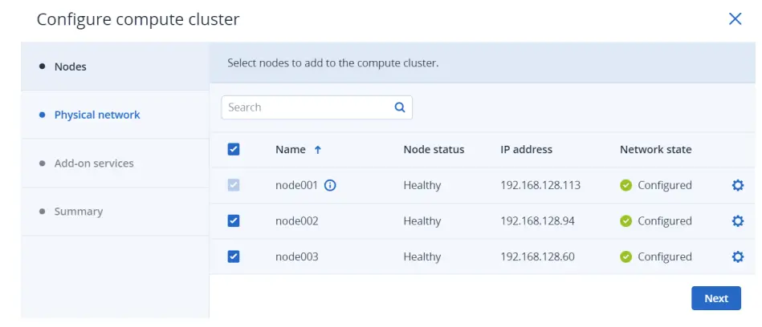Uncheck the node003 checkbox

[x=234, y=256]
